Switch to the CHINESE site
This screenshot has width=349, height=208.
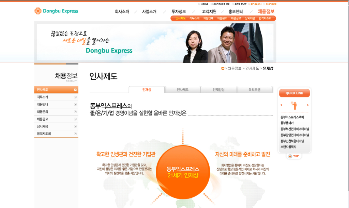tap(270, 4)
